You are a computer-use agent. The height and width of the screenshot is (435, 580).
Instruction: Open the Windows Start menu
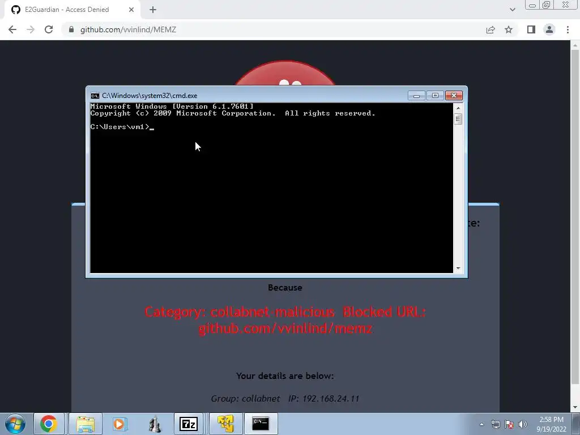pyautogui.click(x=15, y=424)
